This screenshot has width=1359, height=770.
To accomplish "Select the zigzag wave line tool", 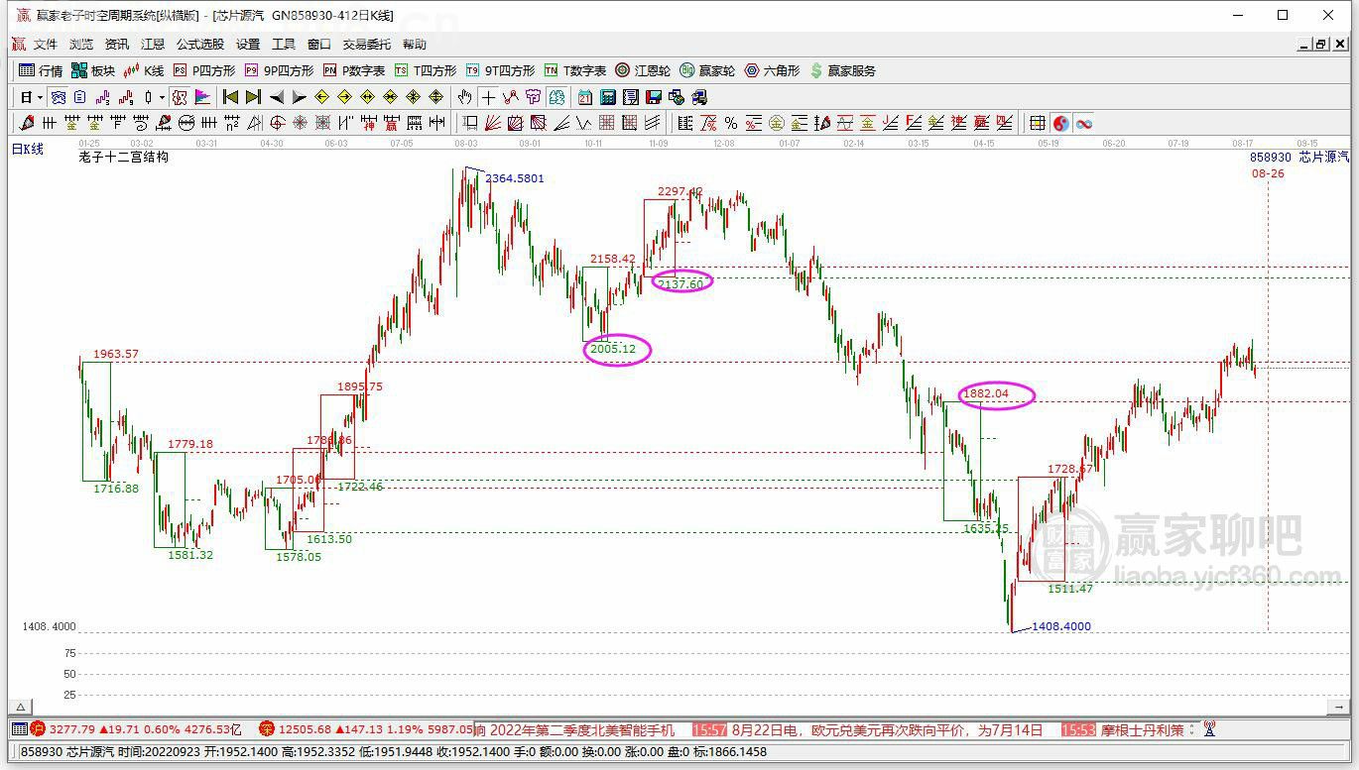I will (x=583, y=123).
